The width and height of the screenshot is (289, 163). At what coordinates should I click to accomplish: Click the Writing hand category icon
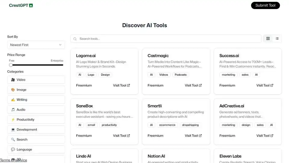tap(13, 100)
